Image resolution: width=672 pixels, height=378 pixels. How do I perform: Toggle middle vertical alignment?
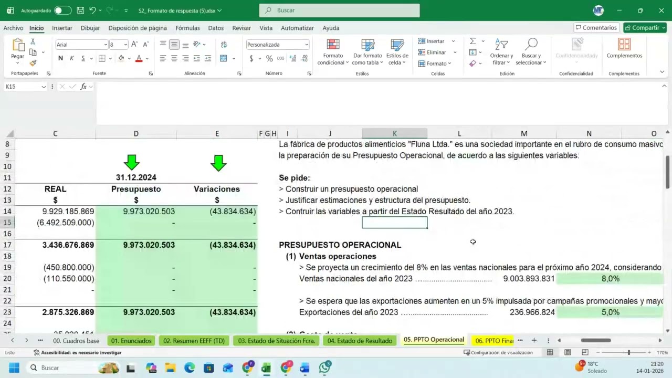tap(174, 45)
